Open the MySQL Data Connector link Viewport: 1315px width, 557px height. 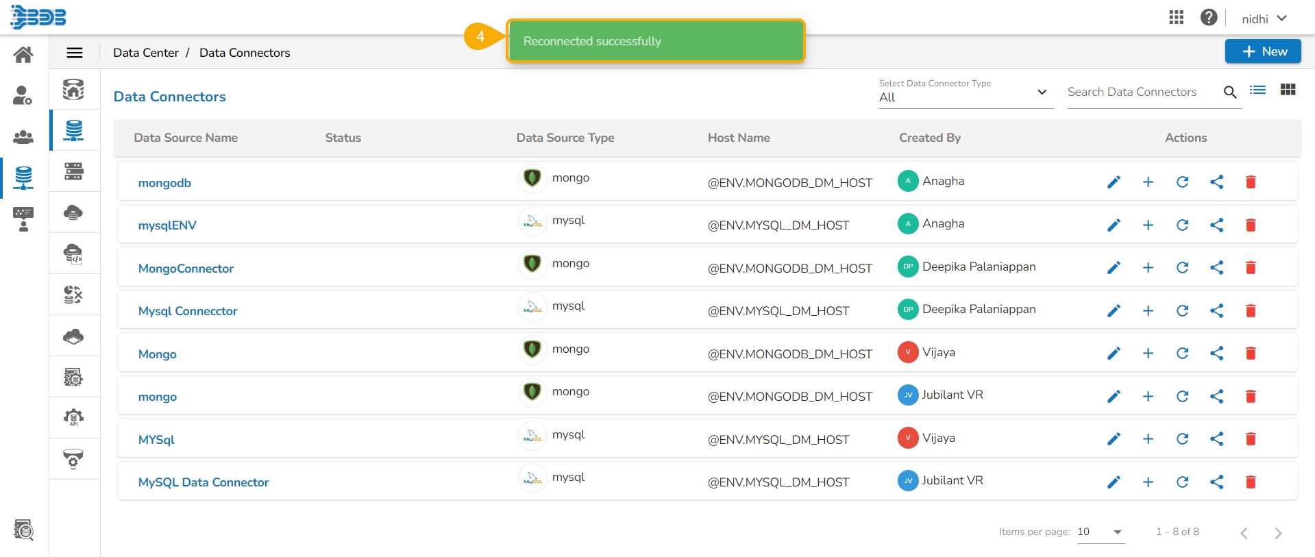pyautogui.click(x=204, y=482)
